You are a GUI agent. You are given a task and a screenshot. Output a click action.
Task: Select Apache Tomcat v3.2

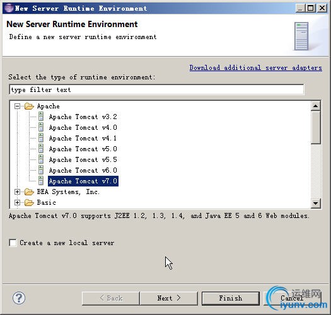pyautogui.click(x=83, y=117)
